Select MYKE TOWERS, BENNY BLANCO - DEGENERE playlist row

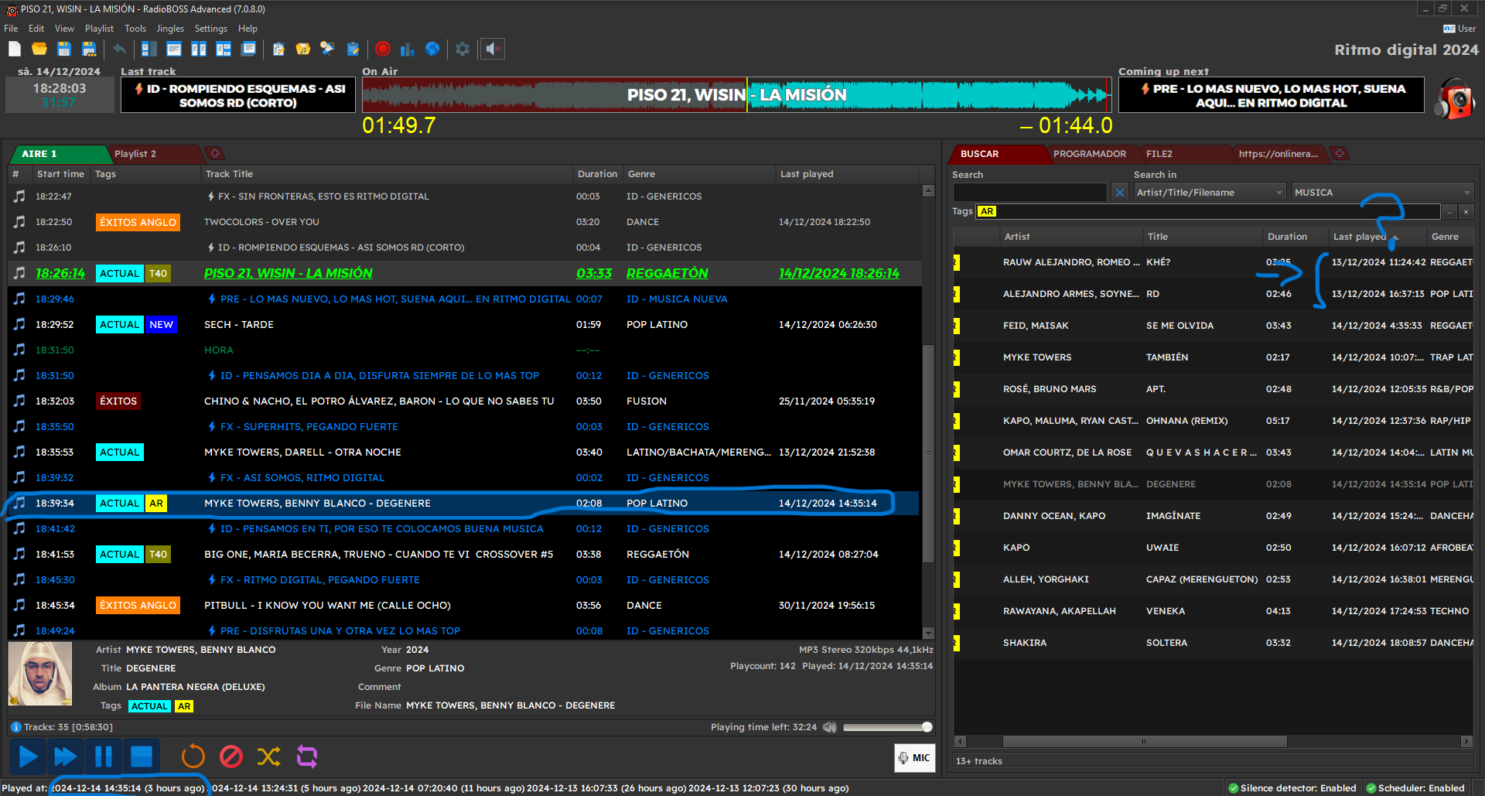tap(464, 504)
